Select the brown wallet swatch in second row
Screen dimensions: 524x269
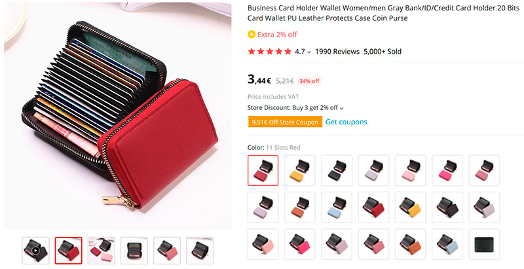[300, 207]
